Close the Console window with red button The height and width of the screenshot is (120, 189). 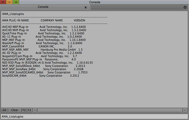[3, 2]
